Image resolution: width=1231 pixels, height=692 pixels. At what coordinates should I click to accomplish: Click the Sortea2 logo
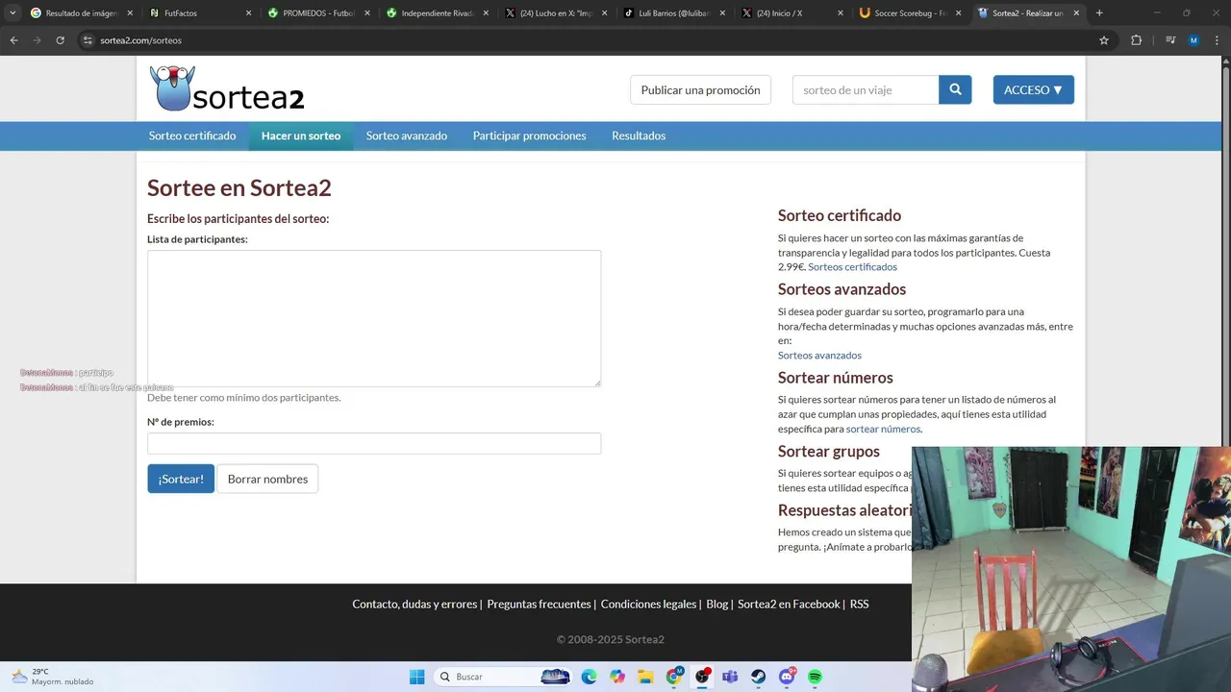[227, 88]
